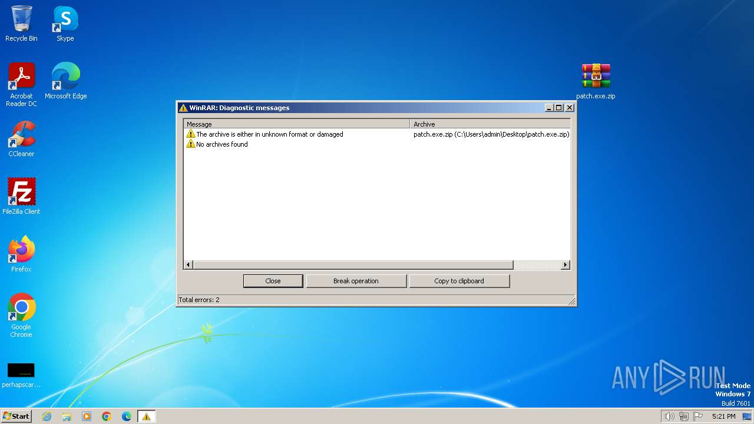Image resolution: width=754 pixels, height=424 pixels.
Task: Select the perhapscar desktop file icon
Action: pos(21,376)
